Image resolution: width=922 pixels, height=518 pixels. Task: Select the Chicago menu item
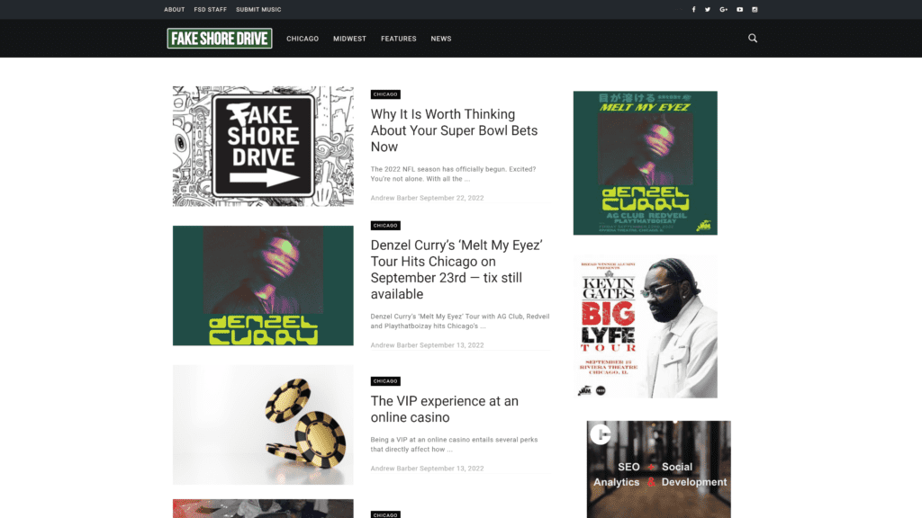click(x=303, y=39)
